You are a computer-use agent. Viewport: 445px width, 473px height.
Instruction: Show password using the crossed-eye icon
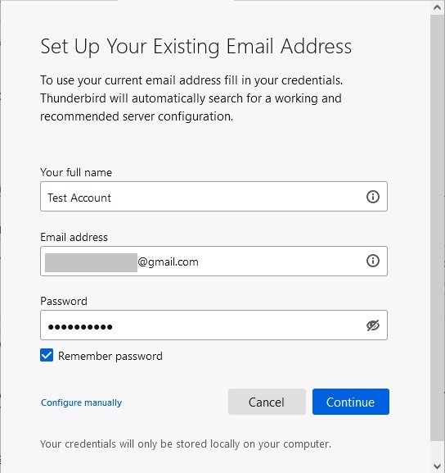[373, 325]
